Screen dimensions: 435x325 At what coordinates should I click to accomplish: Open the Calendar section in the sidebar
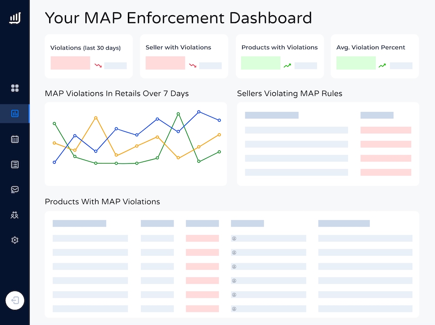pyautogui.click(x=14, y=139)
